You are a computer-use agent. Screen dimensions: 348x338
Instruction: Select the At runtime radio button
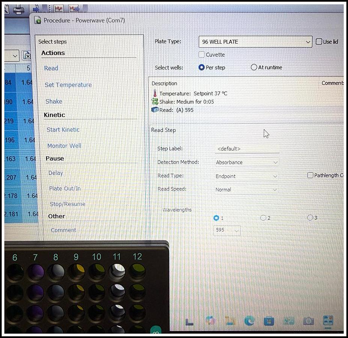tap(254, 68)
